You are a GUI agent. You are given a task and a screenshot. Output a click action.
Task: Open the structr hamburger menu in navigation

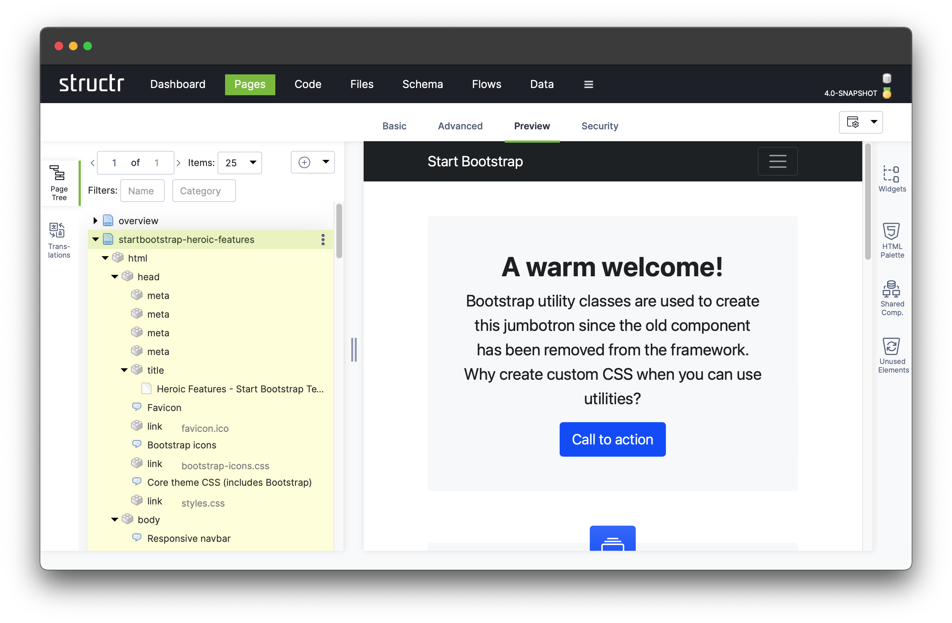coord(588,84)
